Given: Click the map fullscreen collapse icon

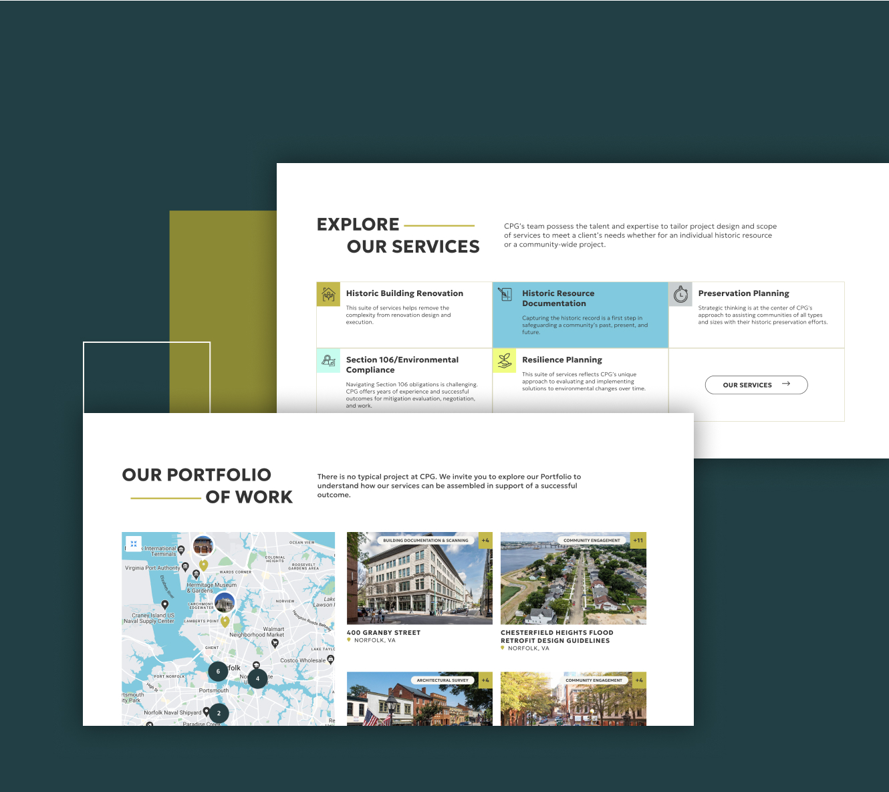Looking at the screenshot, I should click(134, 544).
